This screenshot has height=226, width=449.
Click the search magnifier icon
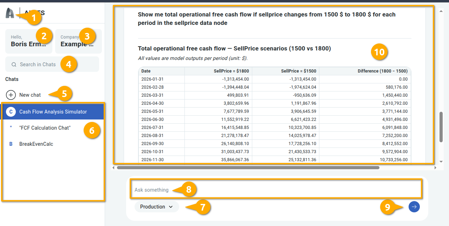(14, 64)
